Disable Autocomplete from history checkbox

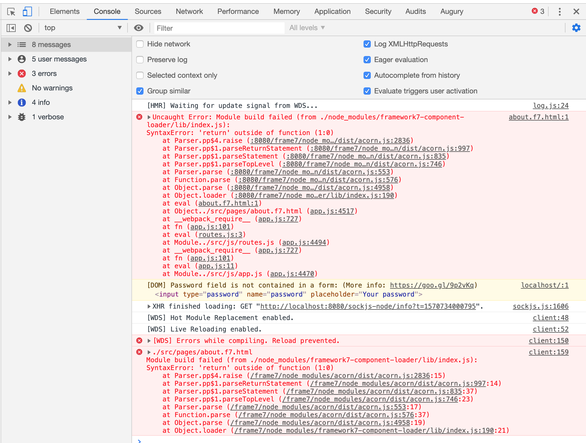(367, 75)
